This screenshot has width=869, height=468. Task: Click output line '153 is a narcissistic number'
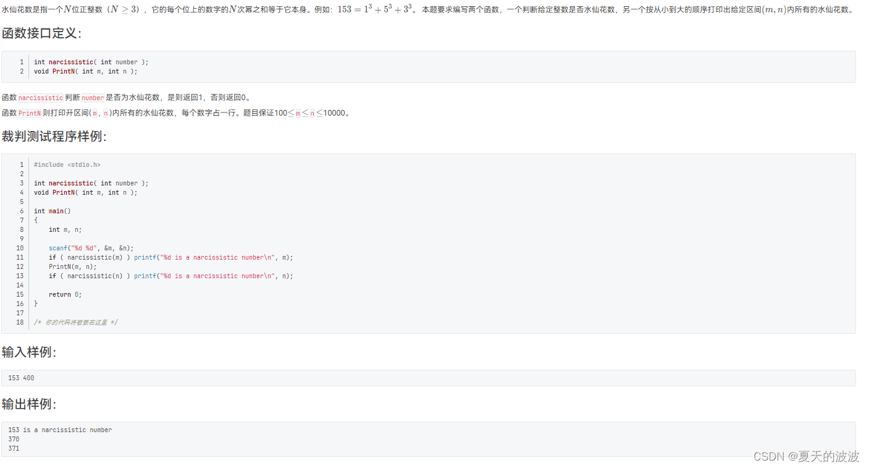[x=60, y=430]
